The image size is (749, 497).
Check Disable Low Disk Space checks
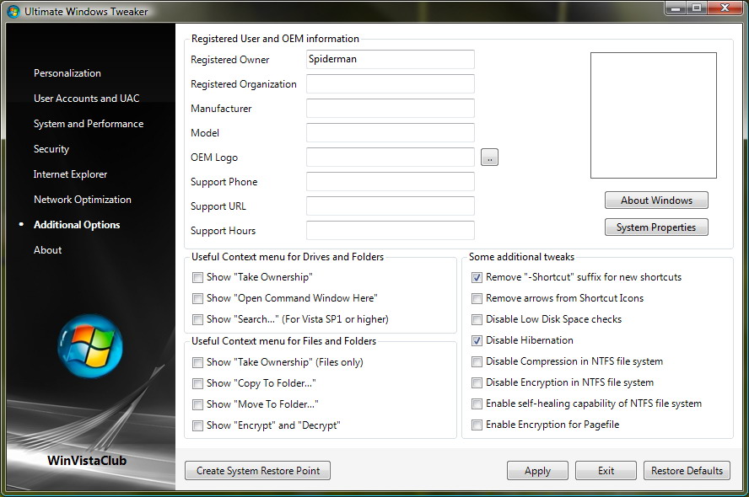point(477,319)
